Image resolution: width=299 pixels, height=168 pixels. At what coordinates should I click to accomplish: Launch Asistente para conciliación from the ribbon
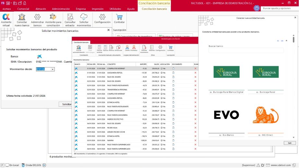pyautogui.click(x=53, y=20)
